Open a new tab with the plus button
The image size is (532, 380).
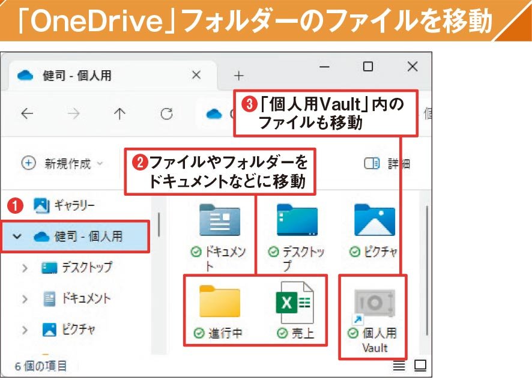click(x=239, y=74)
